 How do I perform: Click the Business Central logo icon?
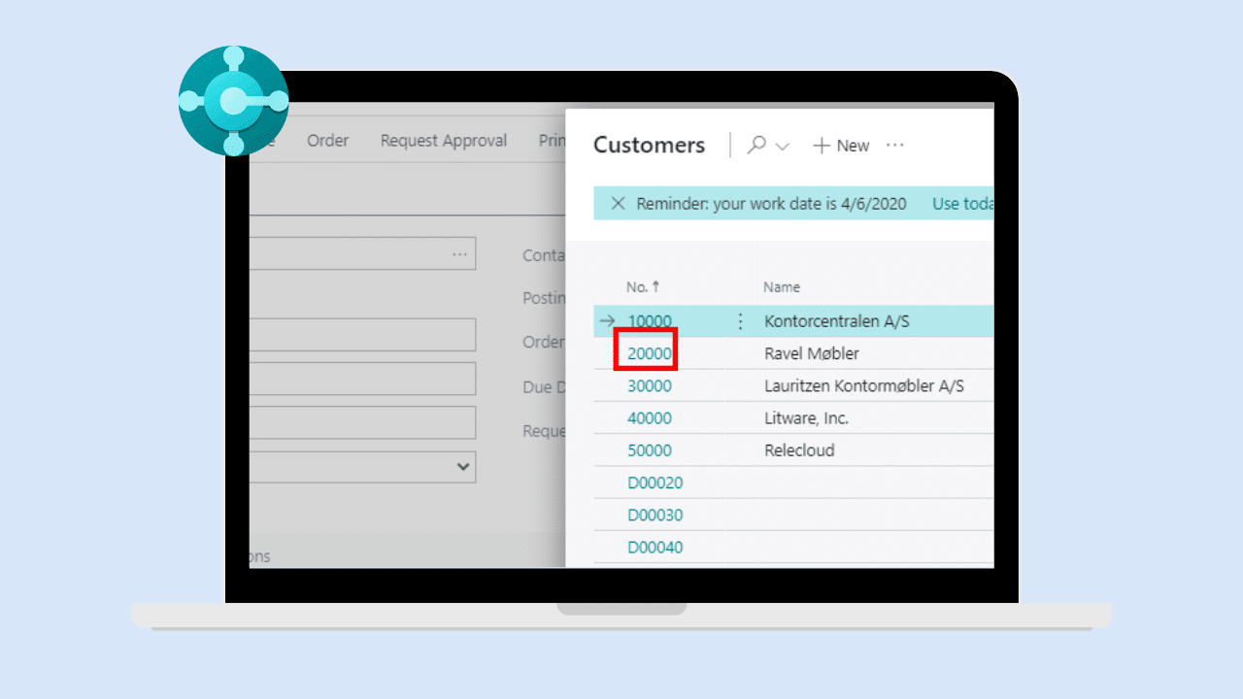point(234,100)
